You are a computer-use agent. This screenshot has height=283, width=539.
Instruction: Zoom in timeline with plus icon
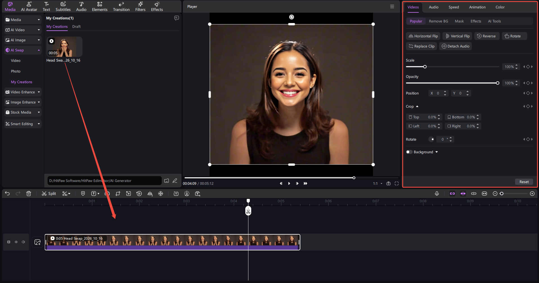[x=532, y=194]
